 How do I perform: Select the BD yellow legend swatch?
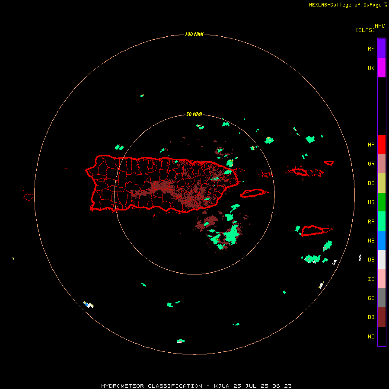point(382,183)
